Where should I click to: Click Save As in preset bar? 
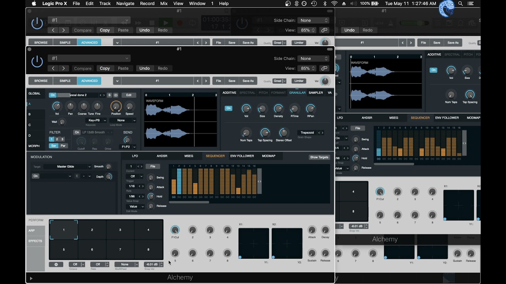(248, 81)
